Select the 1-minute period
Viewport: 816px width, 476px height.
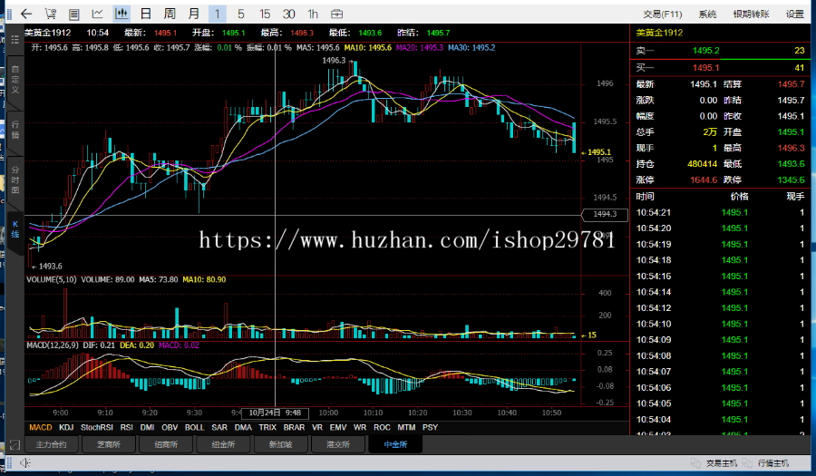[x=217, y=14]
